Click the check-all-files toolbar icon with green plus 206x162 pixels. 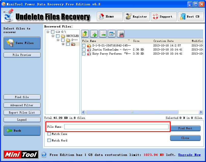coord(94,34)
